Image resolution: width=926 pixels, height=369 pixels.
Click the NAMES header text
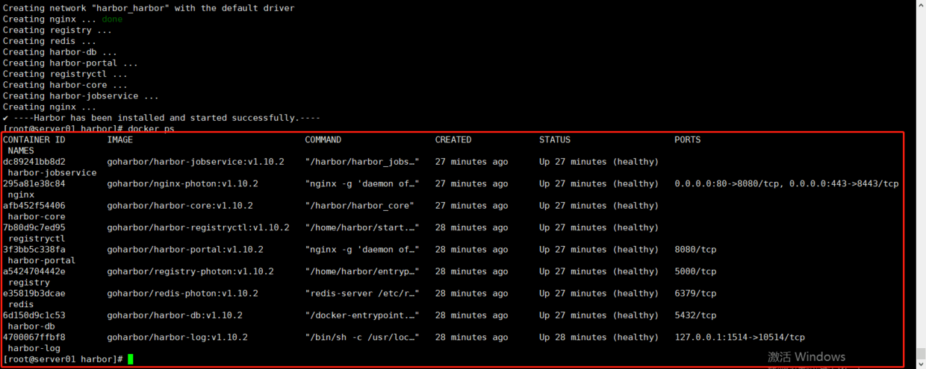[x=21, y=151]
